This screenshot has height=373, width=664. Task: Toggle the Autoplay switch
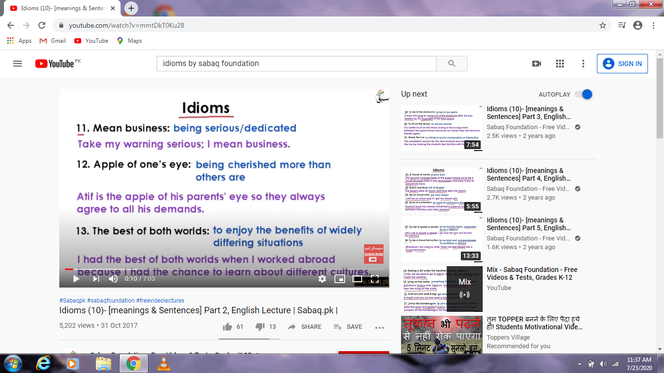click(583, 94)
